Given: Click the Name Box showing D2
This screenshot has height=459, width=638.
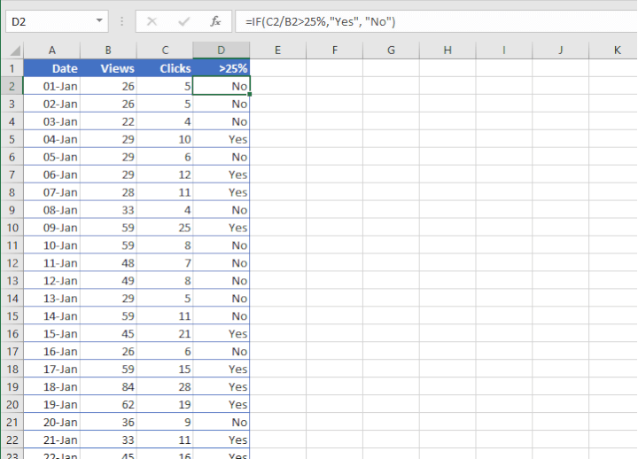Looking at the screenshot, I should [49, 21].
